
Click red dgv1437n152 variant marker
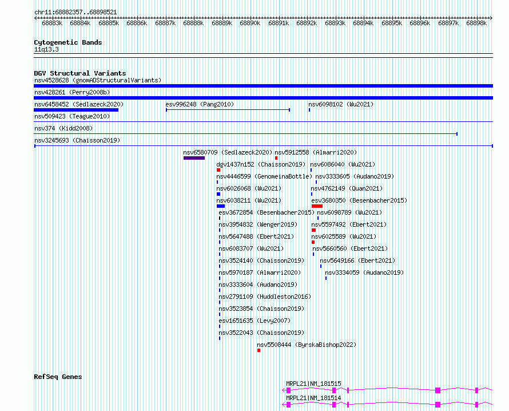[218, 170]
